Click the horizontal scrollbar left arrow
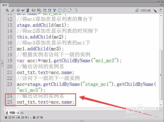164x122 pixels. click(x=5, y=109)
